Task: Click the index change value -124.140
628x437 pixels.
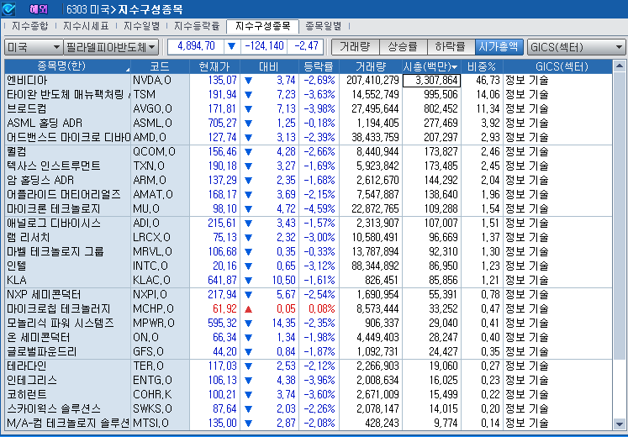Action: click(264, 46)
